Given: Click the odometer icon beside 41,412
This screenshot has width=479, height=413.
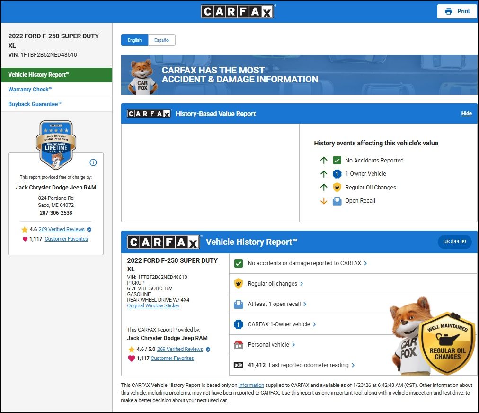Looking at the screenshot, I should [x=239, y=365].
